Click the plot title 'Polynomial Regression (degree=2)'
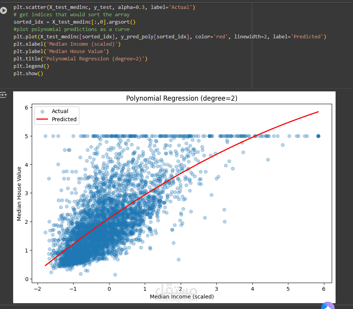Image resolution: width=353 pixels, height=309 pixels. pyautogui.click(x=182, y=98)
